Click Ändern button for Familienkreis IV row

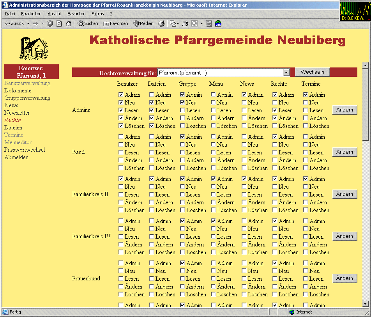coord(345,236)
